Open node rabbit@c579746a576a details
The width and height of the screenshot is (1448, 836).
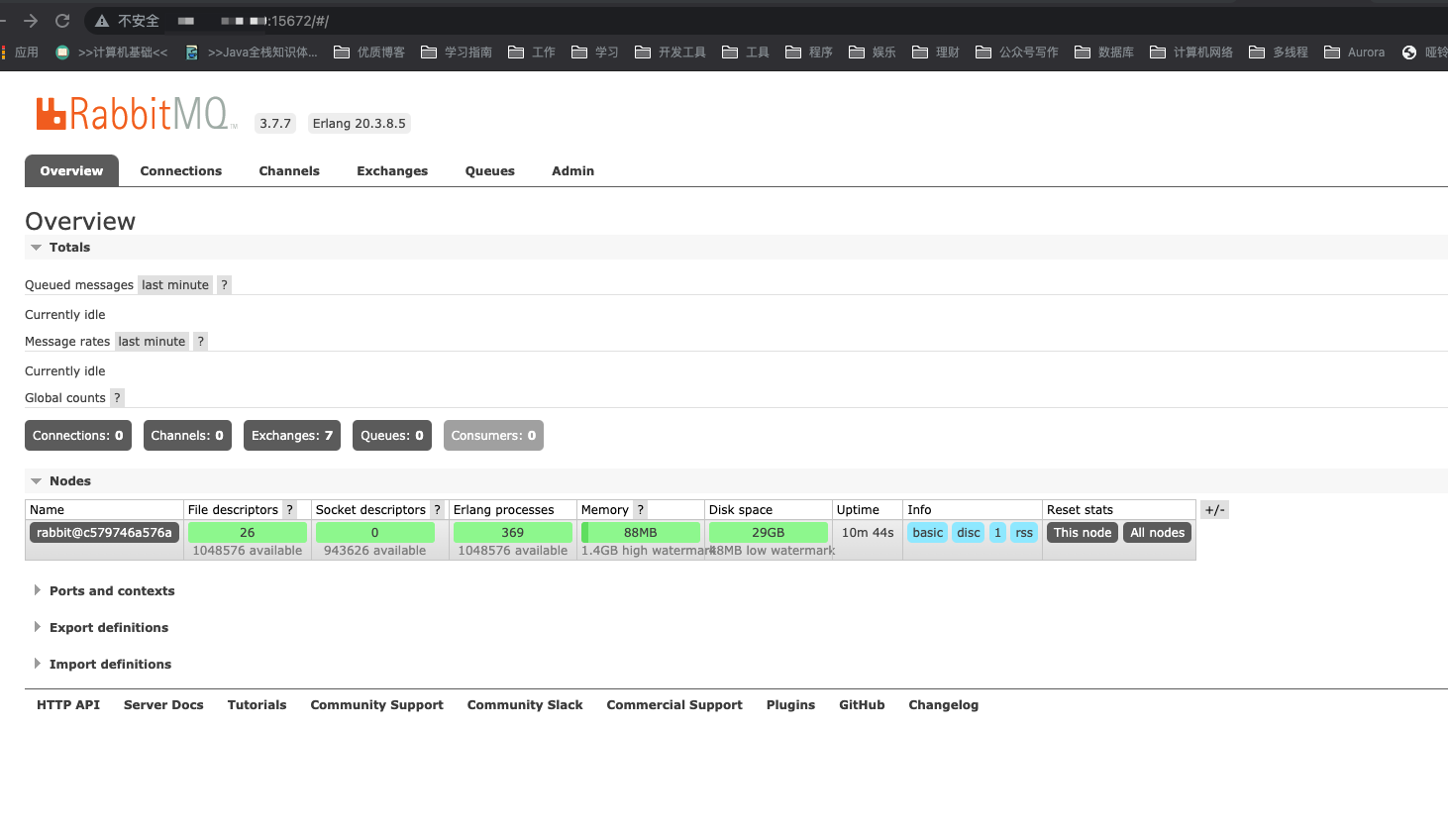pos(104,533)
